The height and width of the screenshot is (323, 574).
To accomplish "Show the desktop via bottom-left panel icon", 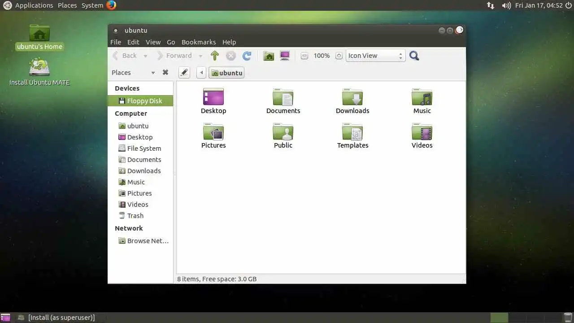I will coord(5,318).
